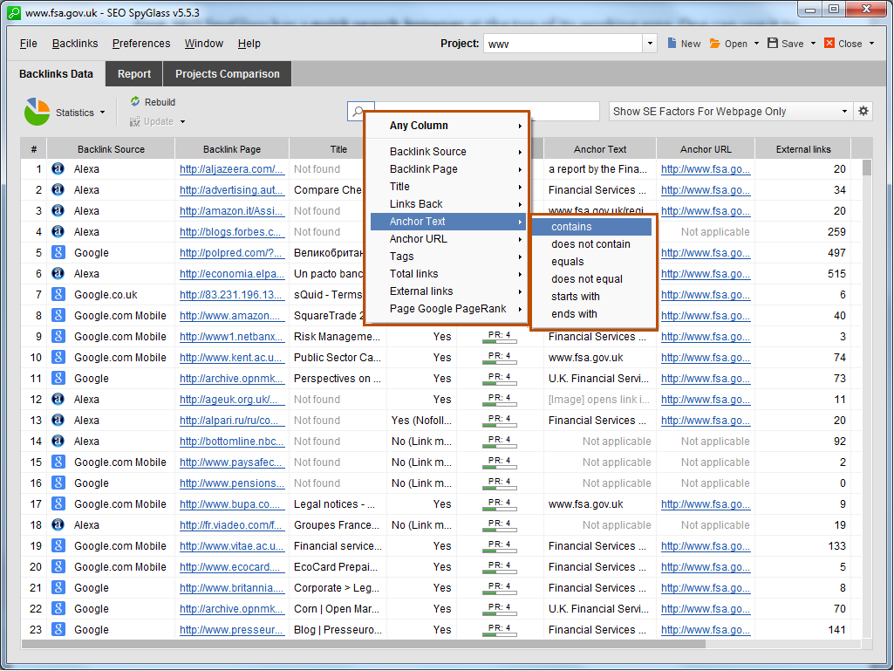Expand the Update dropdown arrow
Image resolution: width=894 pixels, height=671 pixels.
182,121
